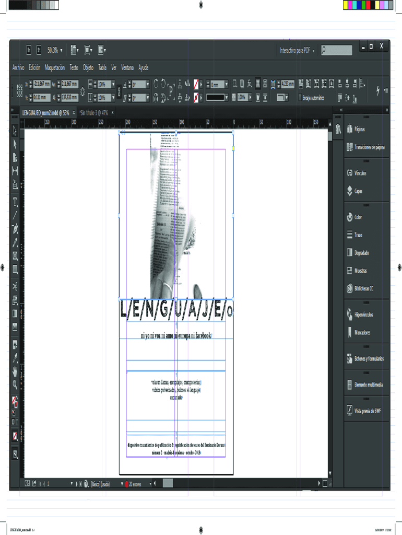The width and height of the screenshot is (402, 535).
Task: Toggle constrain proportions for scaling link
Action: tap(119, 91)
